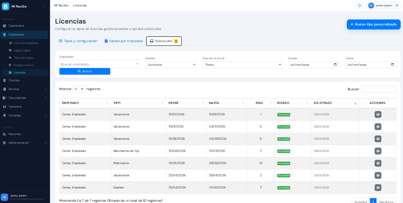
Task: Click the Buscar text field above the table
Action: [x=378, y=89]
